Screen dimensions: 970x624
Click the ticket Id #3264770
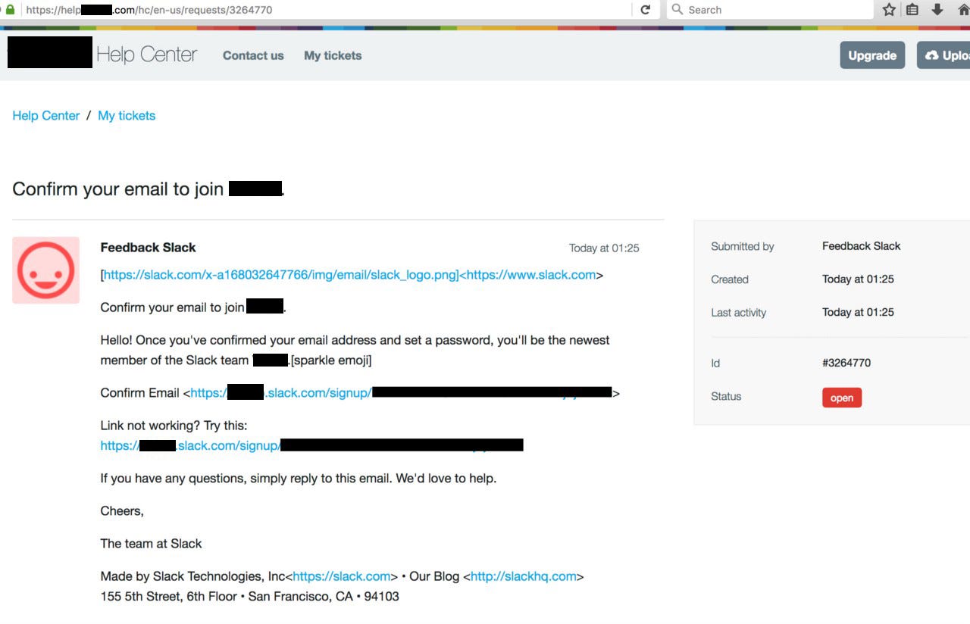(846, 363)
